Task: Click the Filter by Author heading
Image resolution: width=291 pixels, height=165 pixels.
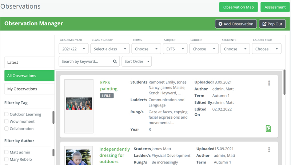Action: click(x=19, y=141)
